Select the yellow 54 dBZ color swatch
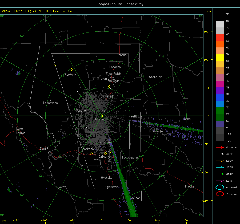Viewport: 240px width, 224px height. [220, 57]
